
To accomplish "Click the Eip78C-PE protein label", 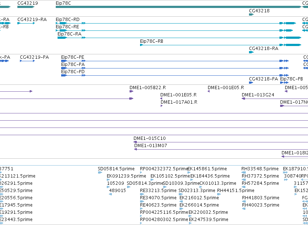I will tap(73, 57).
